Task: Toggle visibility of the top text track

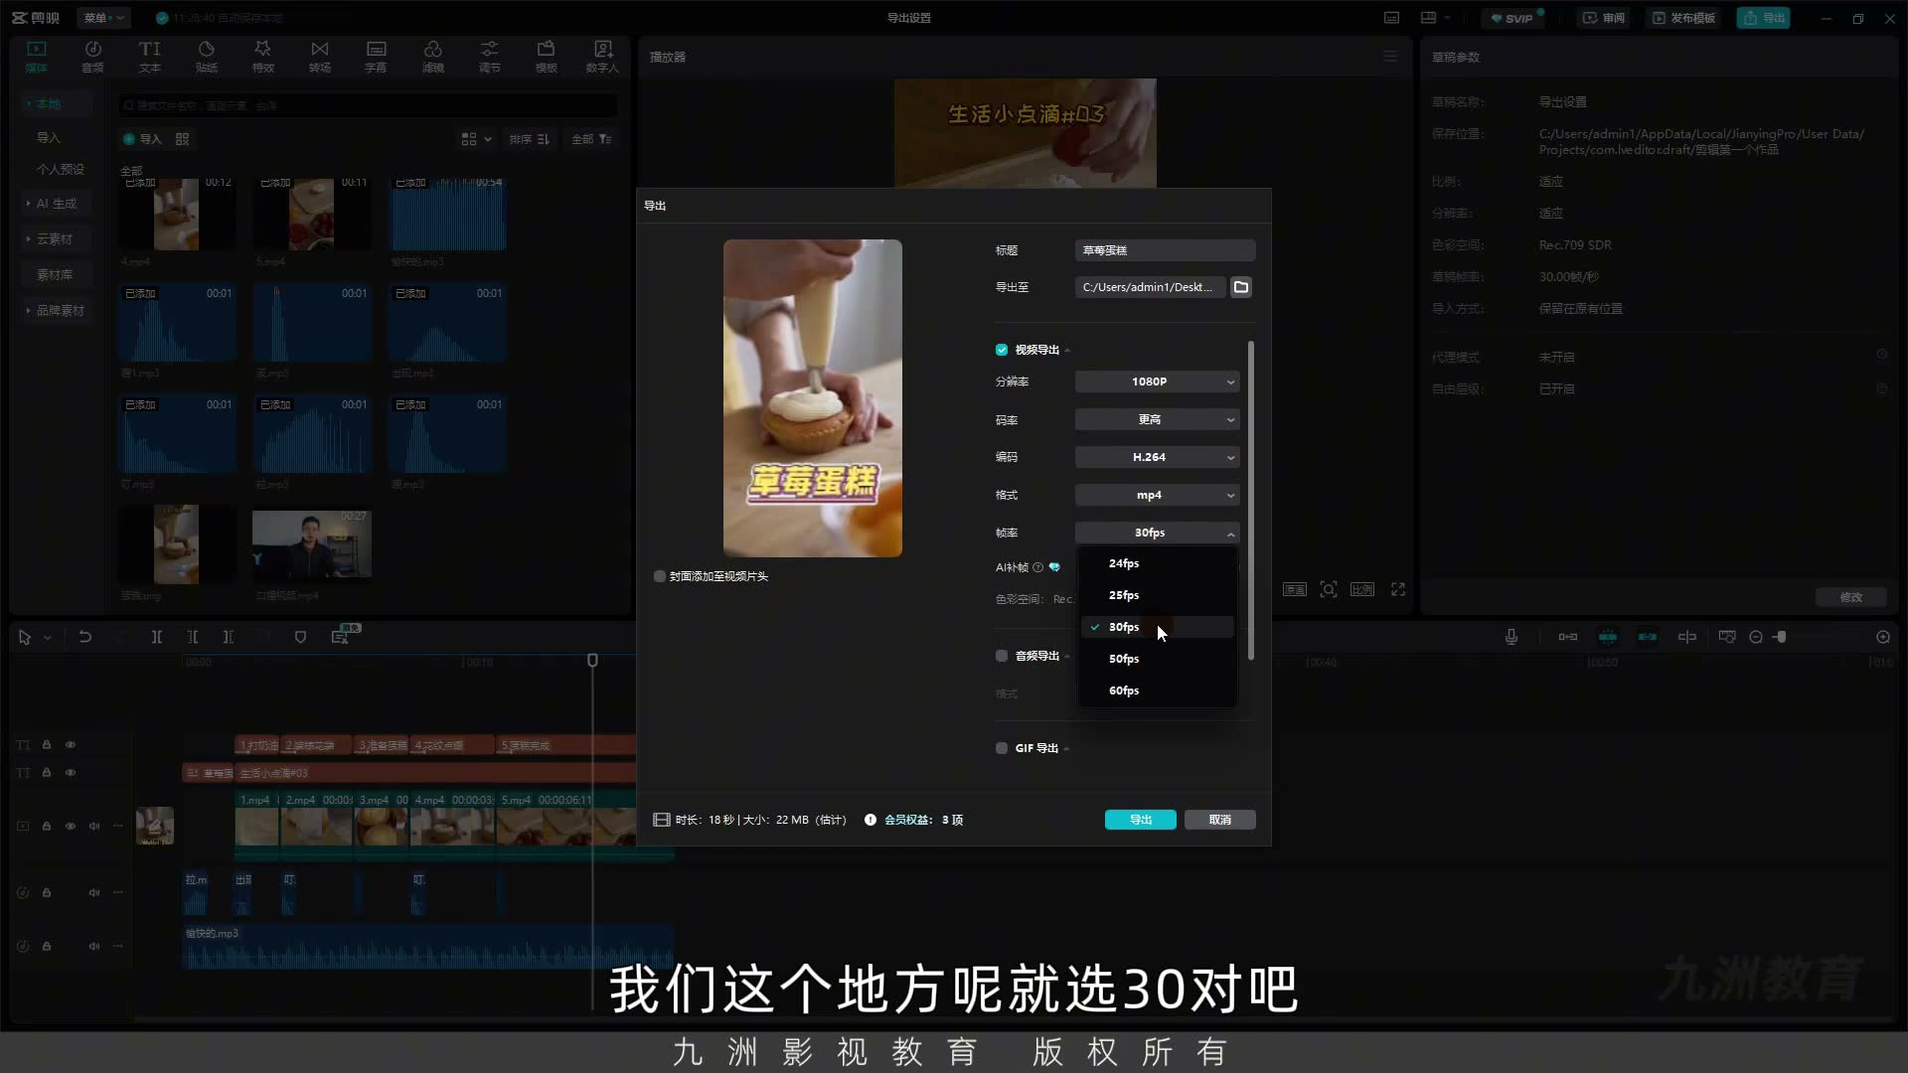Action: point(71,744)
